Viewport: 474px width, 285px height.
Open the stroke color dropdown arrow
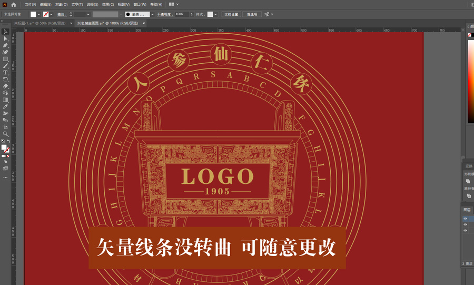coord(52,14)
